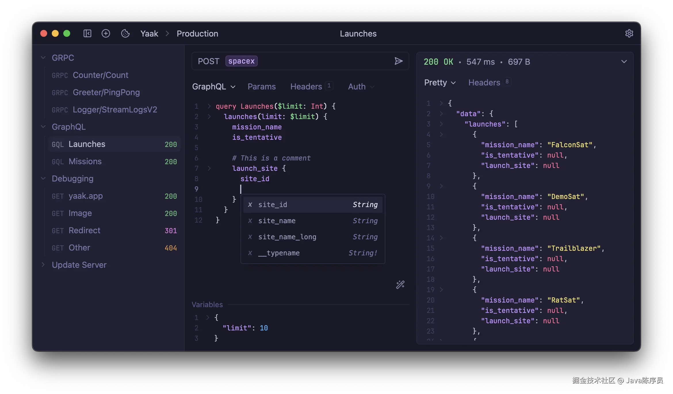The width and height of the screenshot is (673, 394).
Task: Open the cookie jar icon
Action: pos(125,34)
